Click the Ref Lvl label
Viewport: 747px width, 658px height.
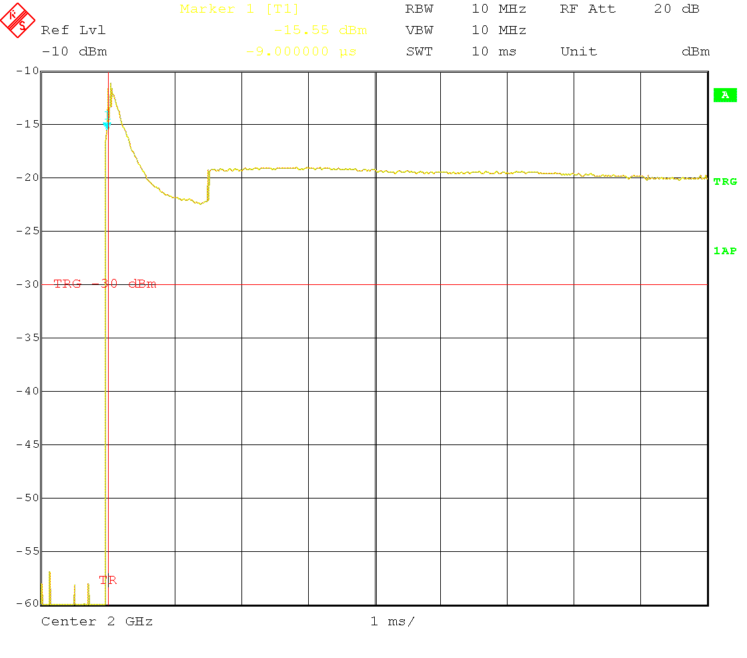tap(73, 31)
